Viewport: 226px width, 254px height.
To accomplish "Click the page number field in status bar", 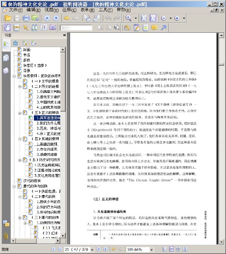I will click(77, 249).
